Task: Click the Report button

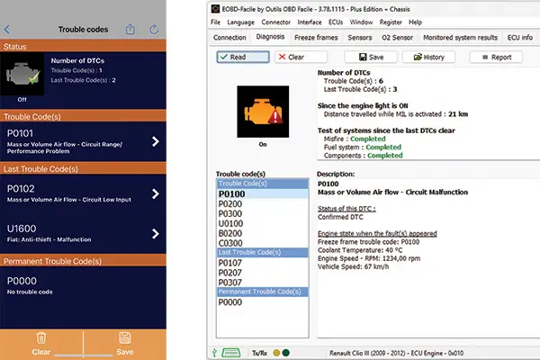Action: pos(495,57)
